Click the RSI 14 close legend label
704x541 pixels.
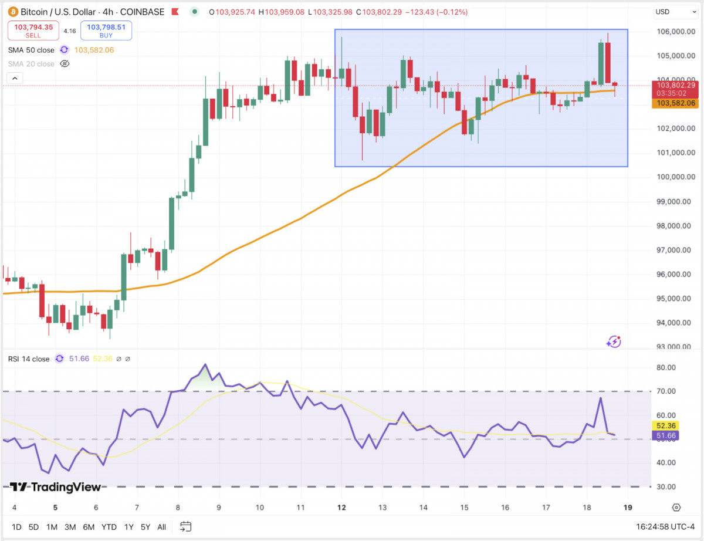click(29, 359)
